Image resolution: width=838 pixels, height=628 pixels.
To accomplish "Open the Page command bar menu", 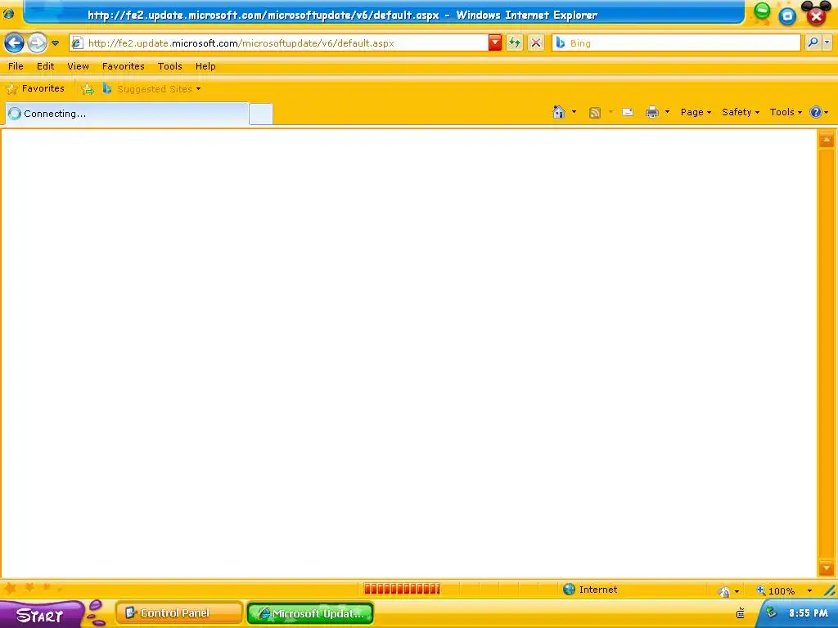I will click(696, 112).
